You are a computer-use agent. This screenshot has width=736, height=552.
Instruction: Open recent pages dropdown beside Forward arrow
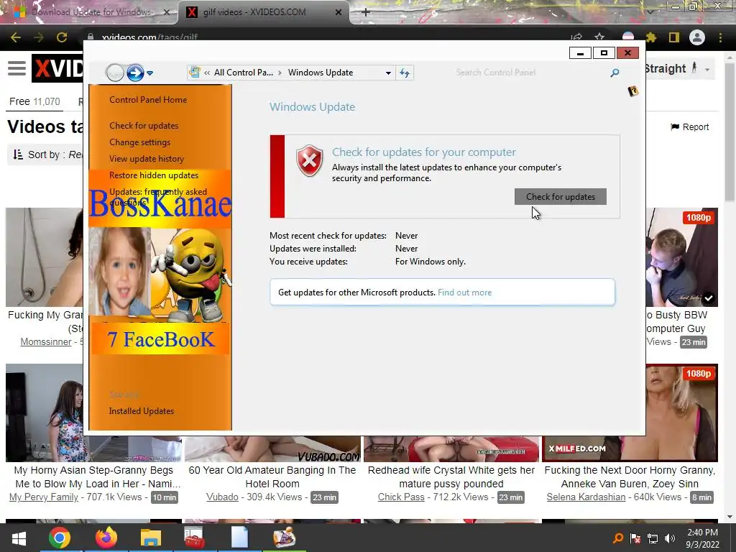149,73
